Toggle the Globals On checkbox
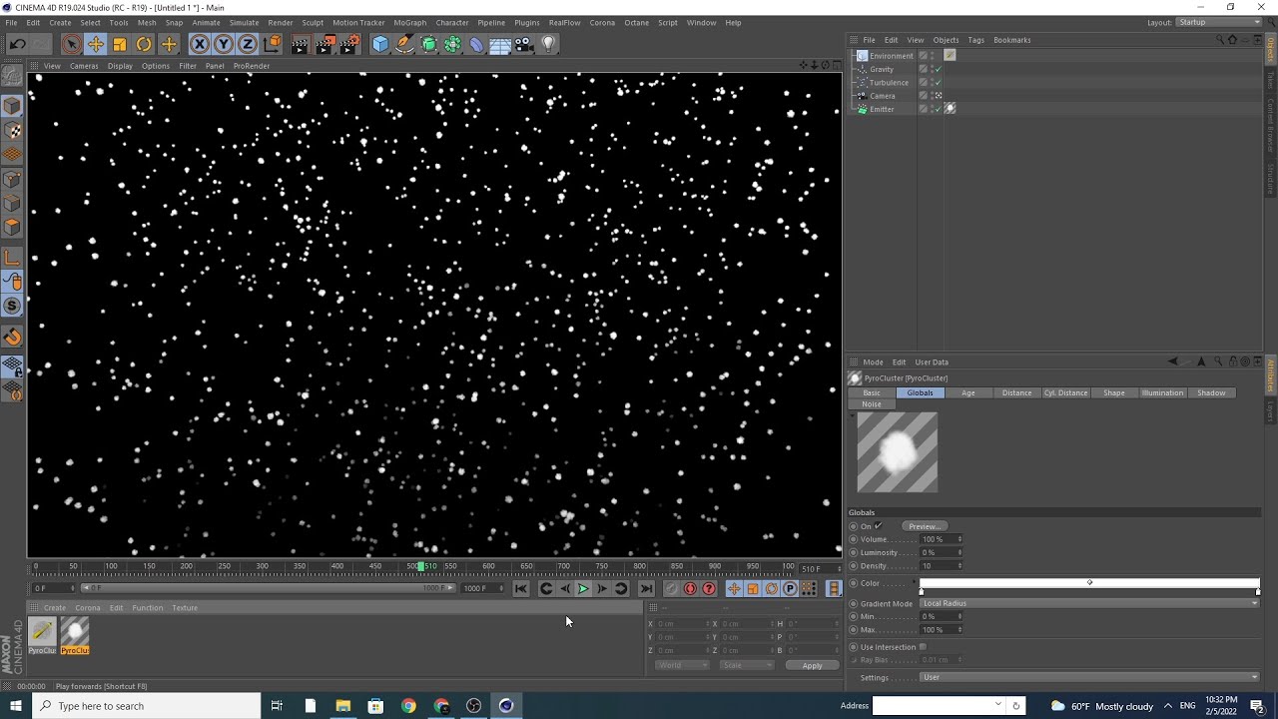This screenshot has height=719, width=1278. coord(878,526)
